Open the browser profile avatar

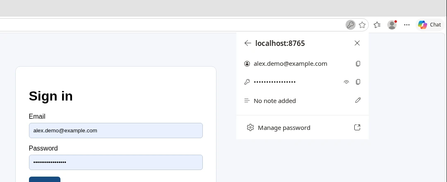(392, 25)
